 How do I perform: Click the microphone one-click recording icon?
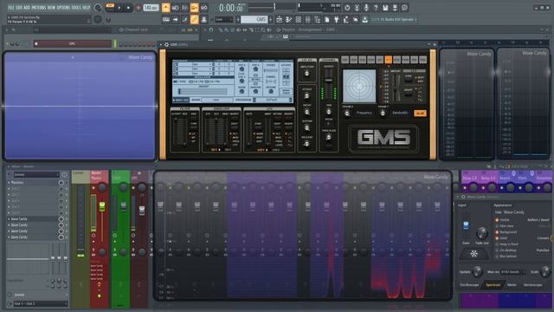click(366, 8)
